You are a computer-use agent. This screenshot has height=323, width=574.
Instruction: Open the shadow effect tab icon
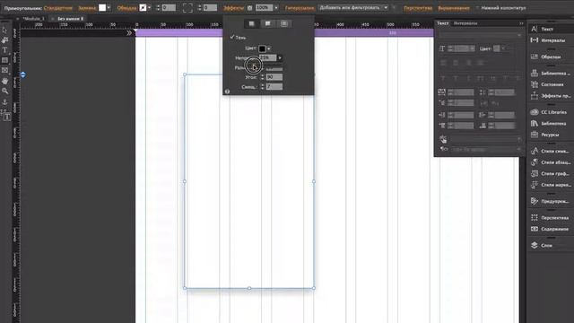coord(251,23)
